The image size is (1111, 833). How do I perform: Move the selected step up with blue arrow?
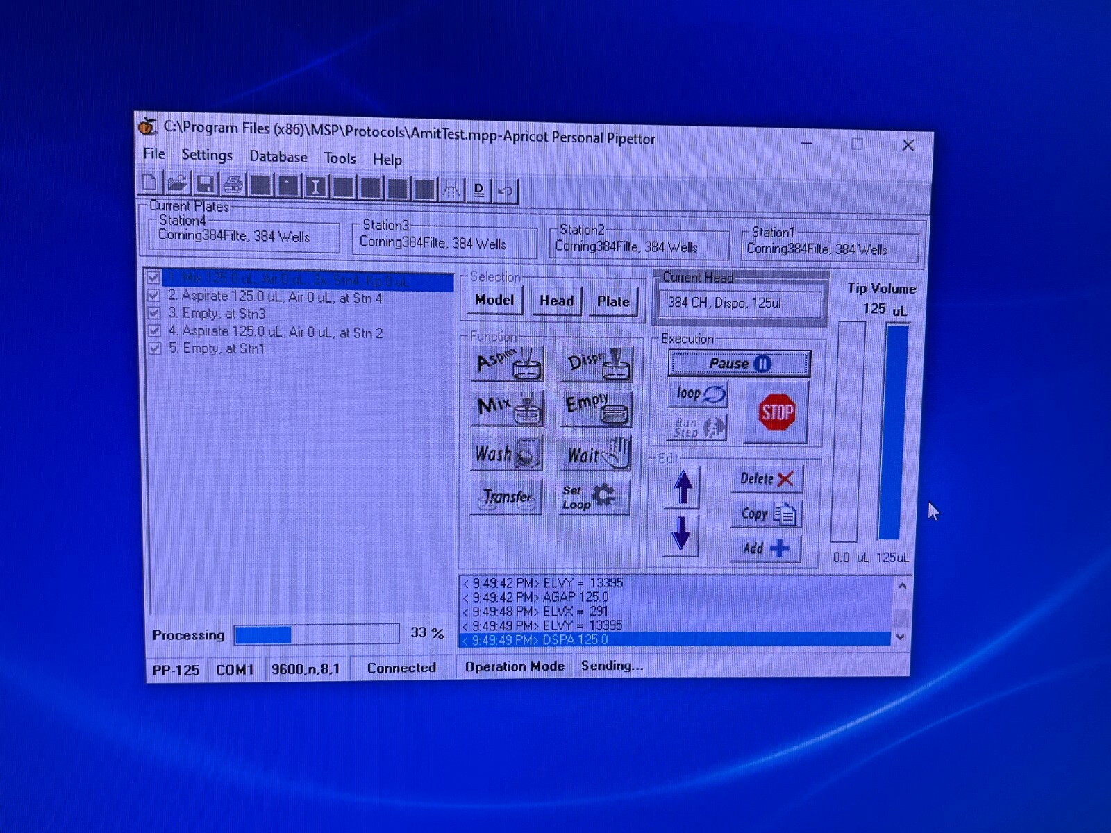(683, 487)
